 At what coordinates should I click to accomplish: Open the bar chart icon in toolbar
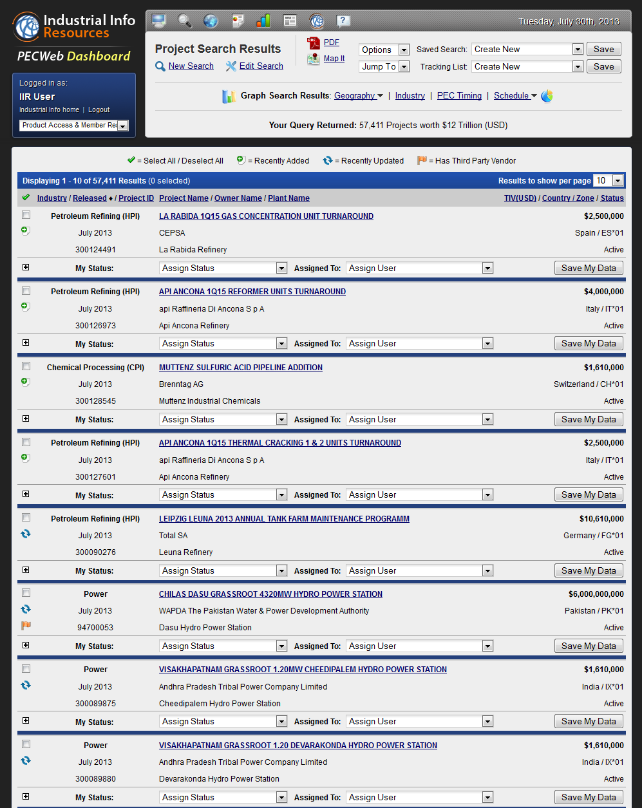[x=263, y=21]
